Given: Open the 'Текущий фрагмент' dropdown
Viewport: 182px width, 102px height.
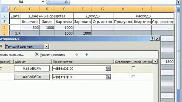Looking at the screenshot, I should (x=46, y=46).
